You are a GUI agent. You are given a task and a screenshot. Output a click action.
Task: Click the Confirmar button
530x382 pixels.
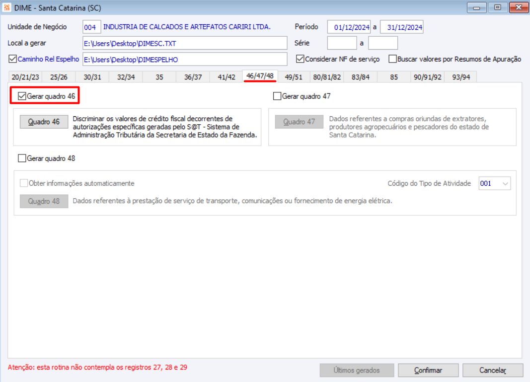pos(428,370)
